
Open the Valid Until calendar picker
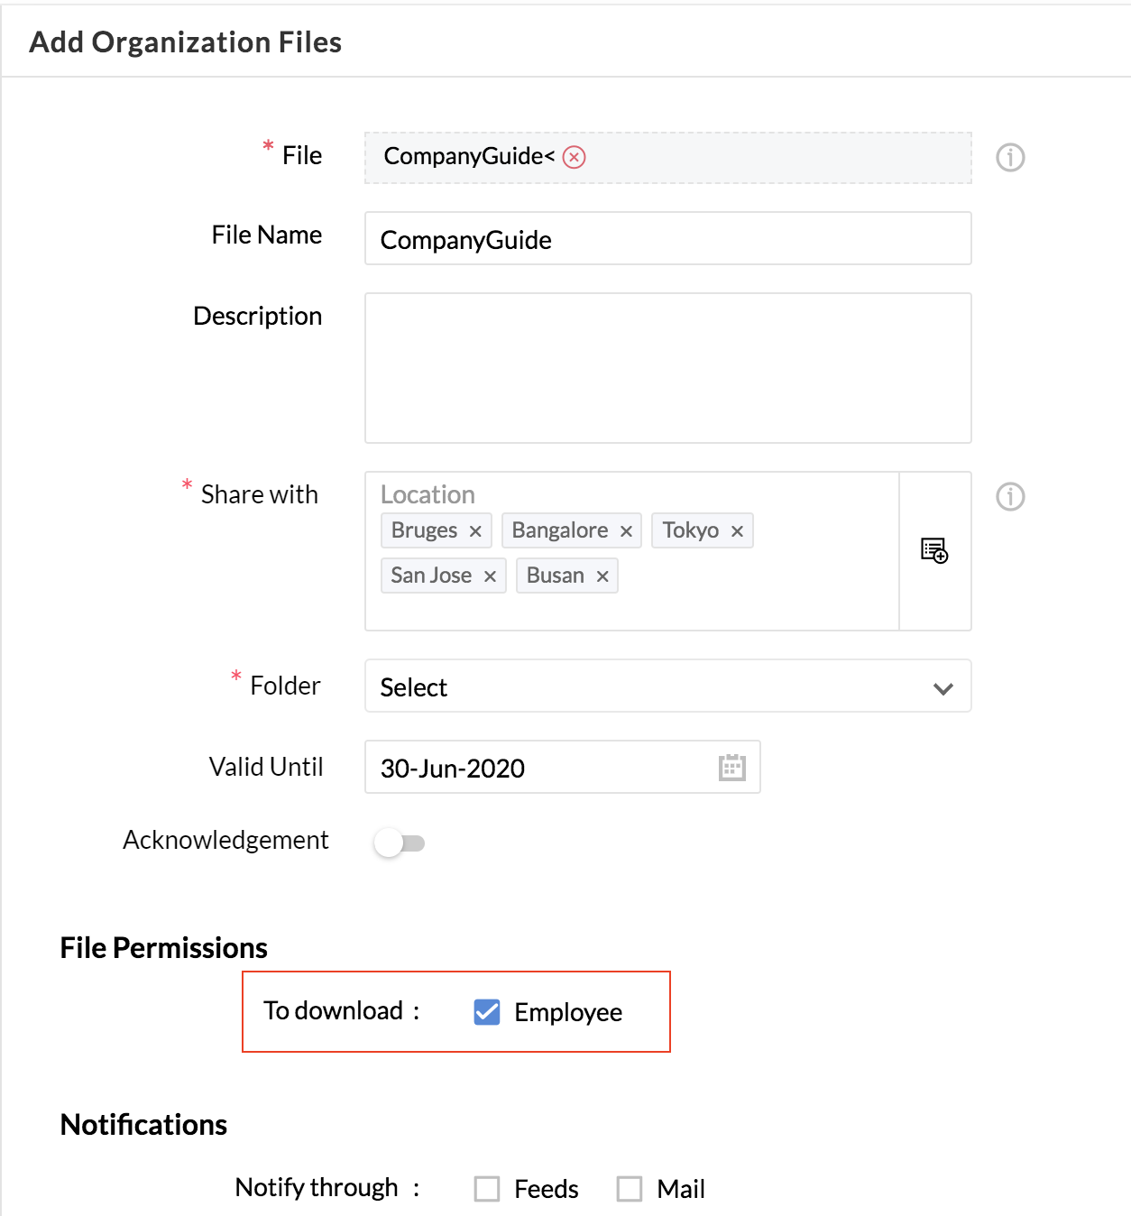(x=732, y=768)
